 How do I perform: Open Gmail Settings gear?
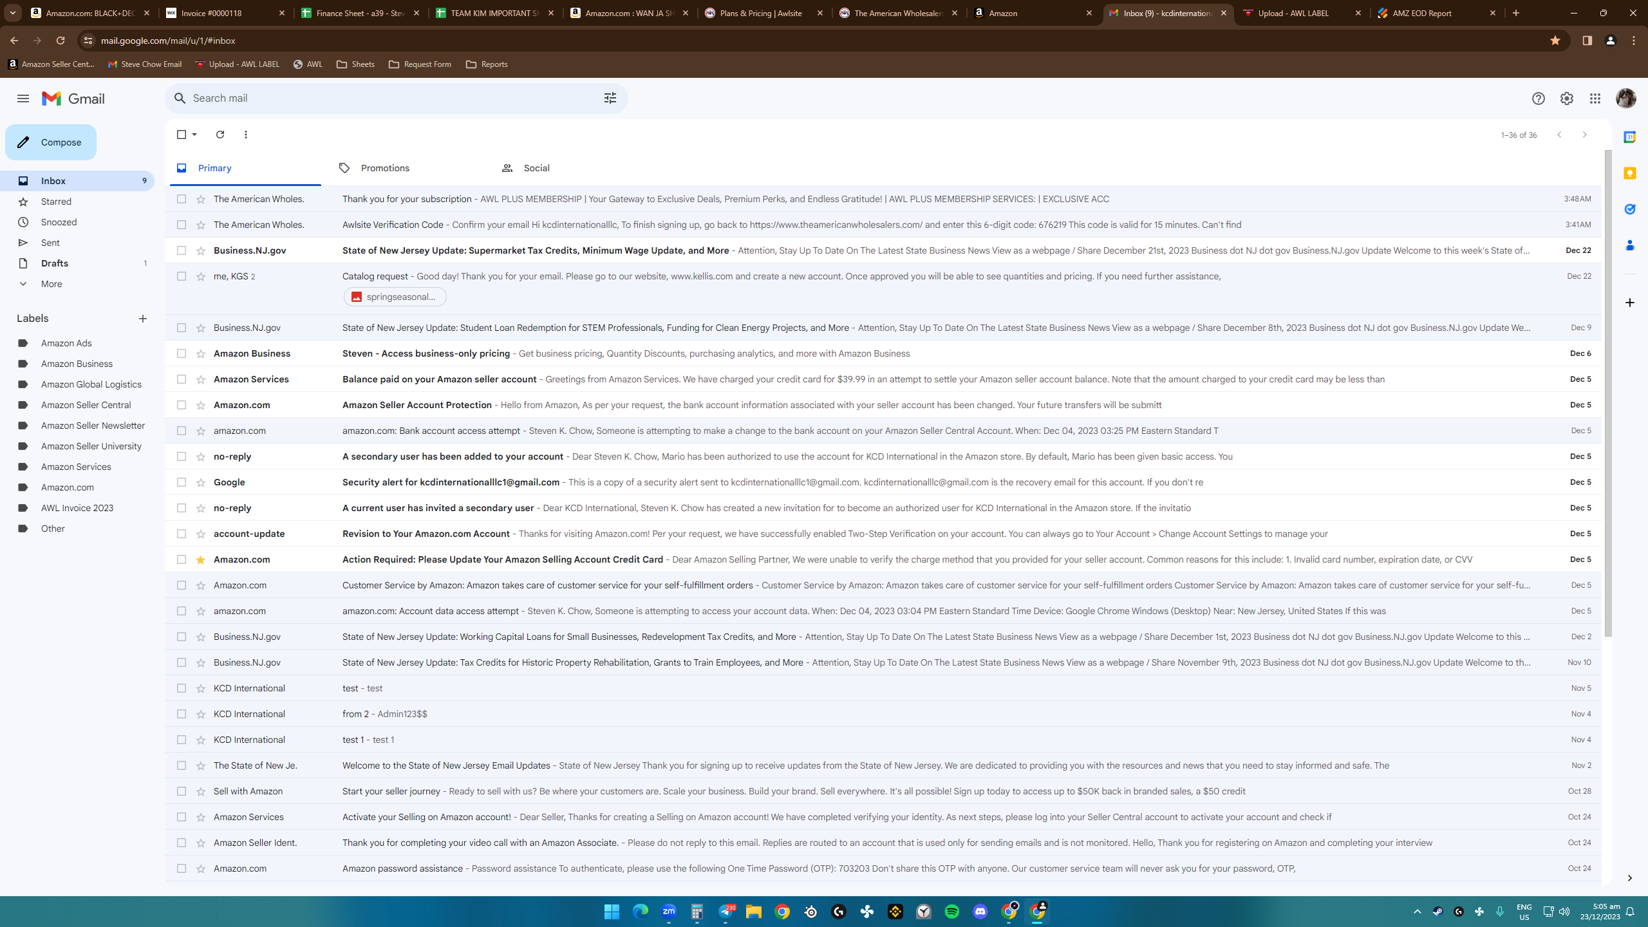tap(1566, 98)
